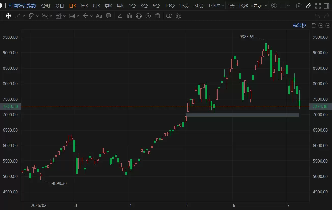Switch to the 分时 tab
332x210 pixels.
pyautogui.click(x=46, y=6)
